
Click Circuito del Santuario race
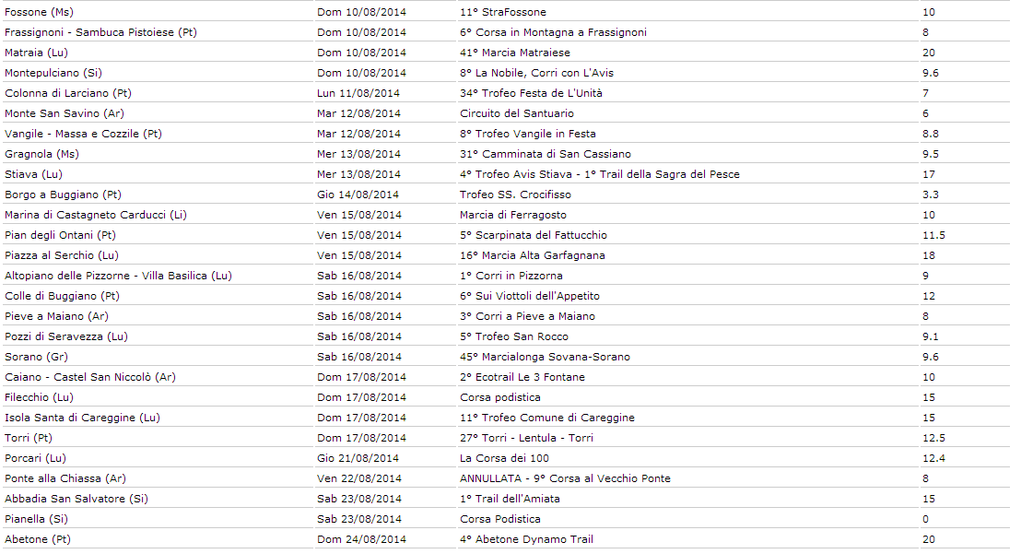coord(517,113)
